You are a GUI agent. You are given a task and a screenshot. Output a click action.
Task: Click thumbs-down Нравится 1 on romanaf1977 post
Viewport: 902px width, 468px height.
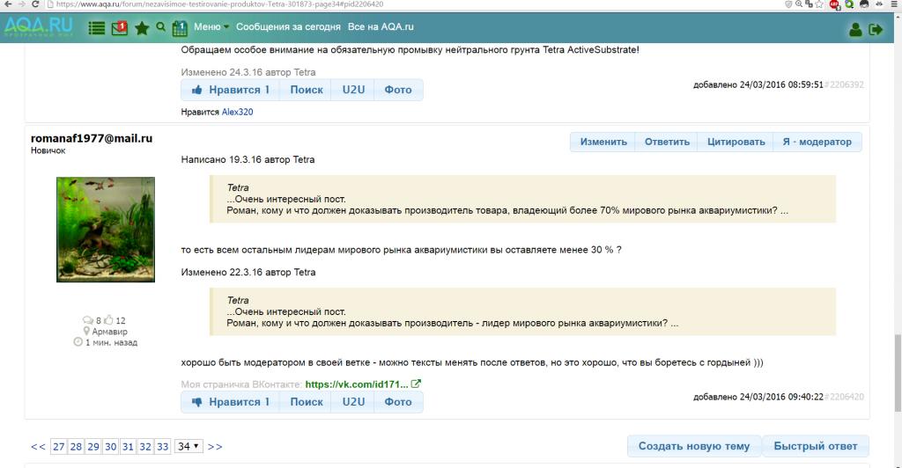[x=230, y=402]
